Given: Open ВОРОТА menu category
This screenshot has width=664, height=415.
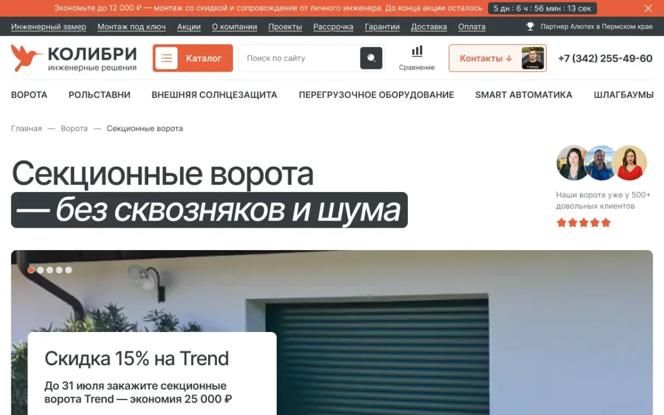Looking at the screenshot, I should 29,95.
